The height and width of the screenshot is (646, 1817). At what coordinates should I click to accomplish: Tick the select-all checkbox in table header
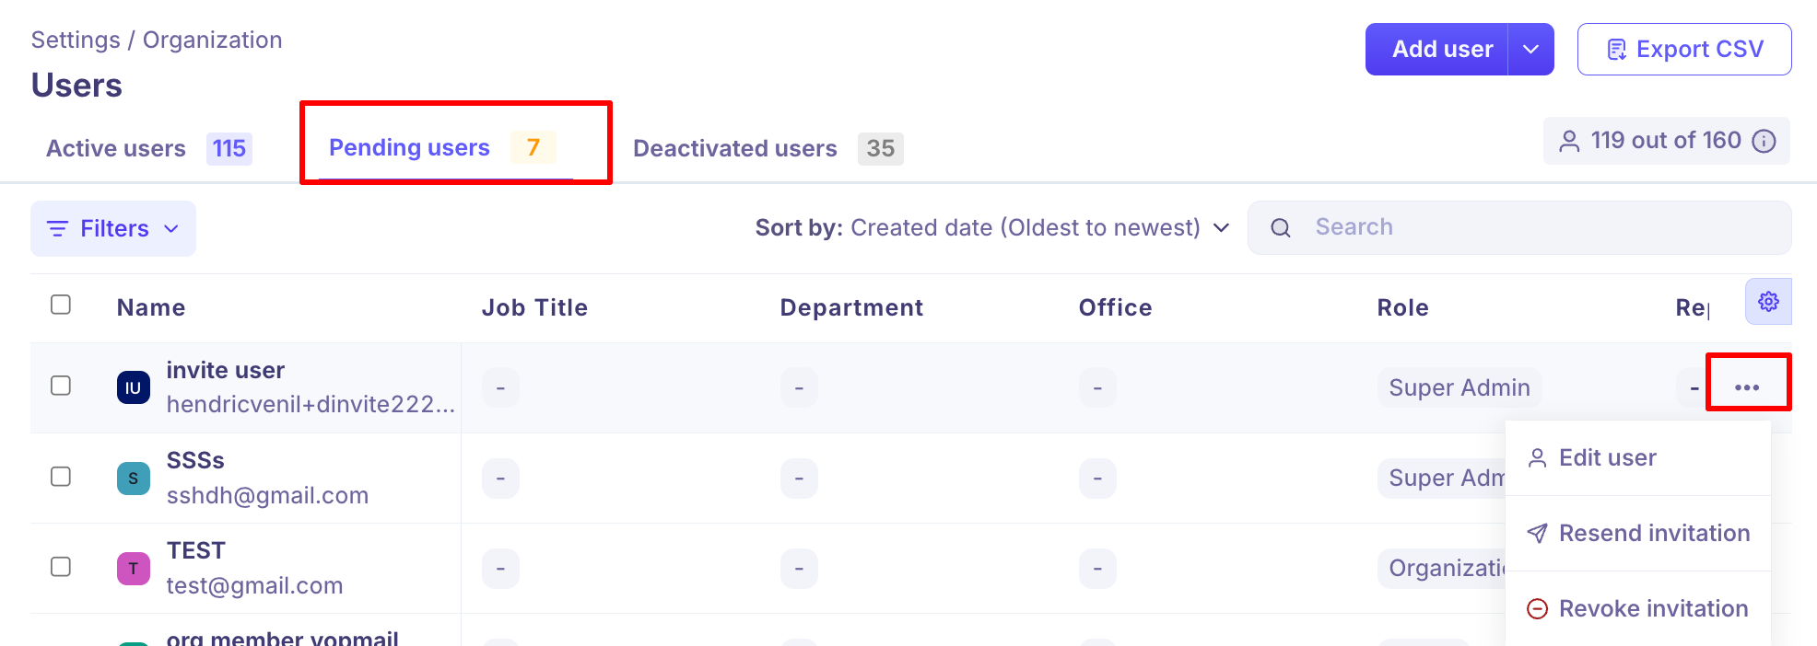61,305
